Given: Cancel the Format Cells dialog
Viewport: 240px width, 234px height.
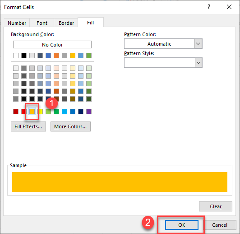Looking at the screenshot, I should pos(220,225).
